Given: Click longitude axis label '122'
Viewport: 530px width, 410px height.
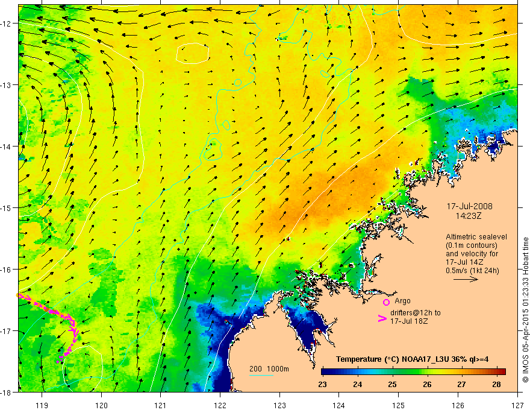Looking at the screenshot, I should pyautogui.click(x=220, y=405).
